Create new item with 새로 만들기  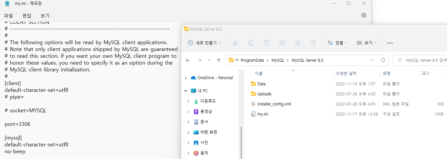point(205,43)
